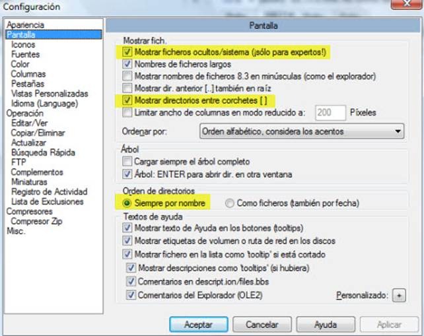Image resolution: width=424 pixels, height=336 pixels.
Task: Toggle Mostrar ficheros ocultos/sistema checkbox
Action: click(x=127, y=52)
